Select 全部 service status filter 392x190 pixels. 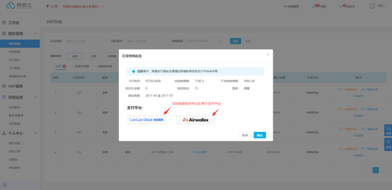pos(75,56)
